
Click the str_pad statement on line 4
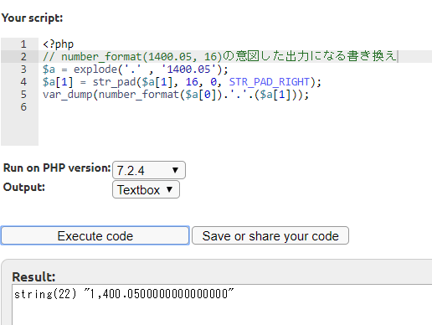[x=182, y=82]
